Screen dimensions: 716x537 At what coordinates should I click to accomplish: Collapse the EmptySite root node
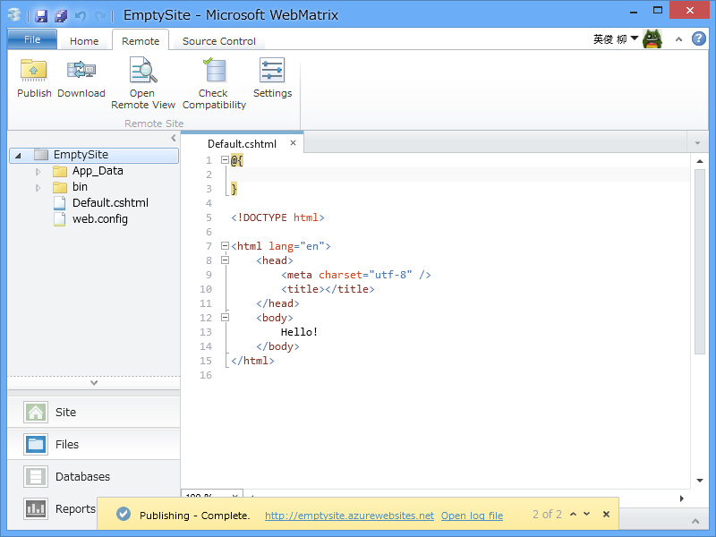18,156
